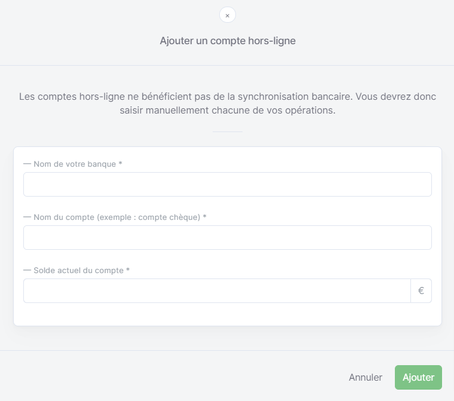Click the asterisk after "Nom de votre banque"
The image size is (454, 401).
pos(121,163)
